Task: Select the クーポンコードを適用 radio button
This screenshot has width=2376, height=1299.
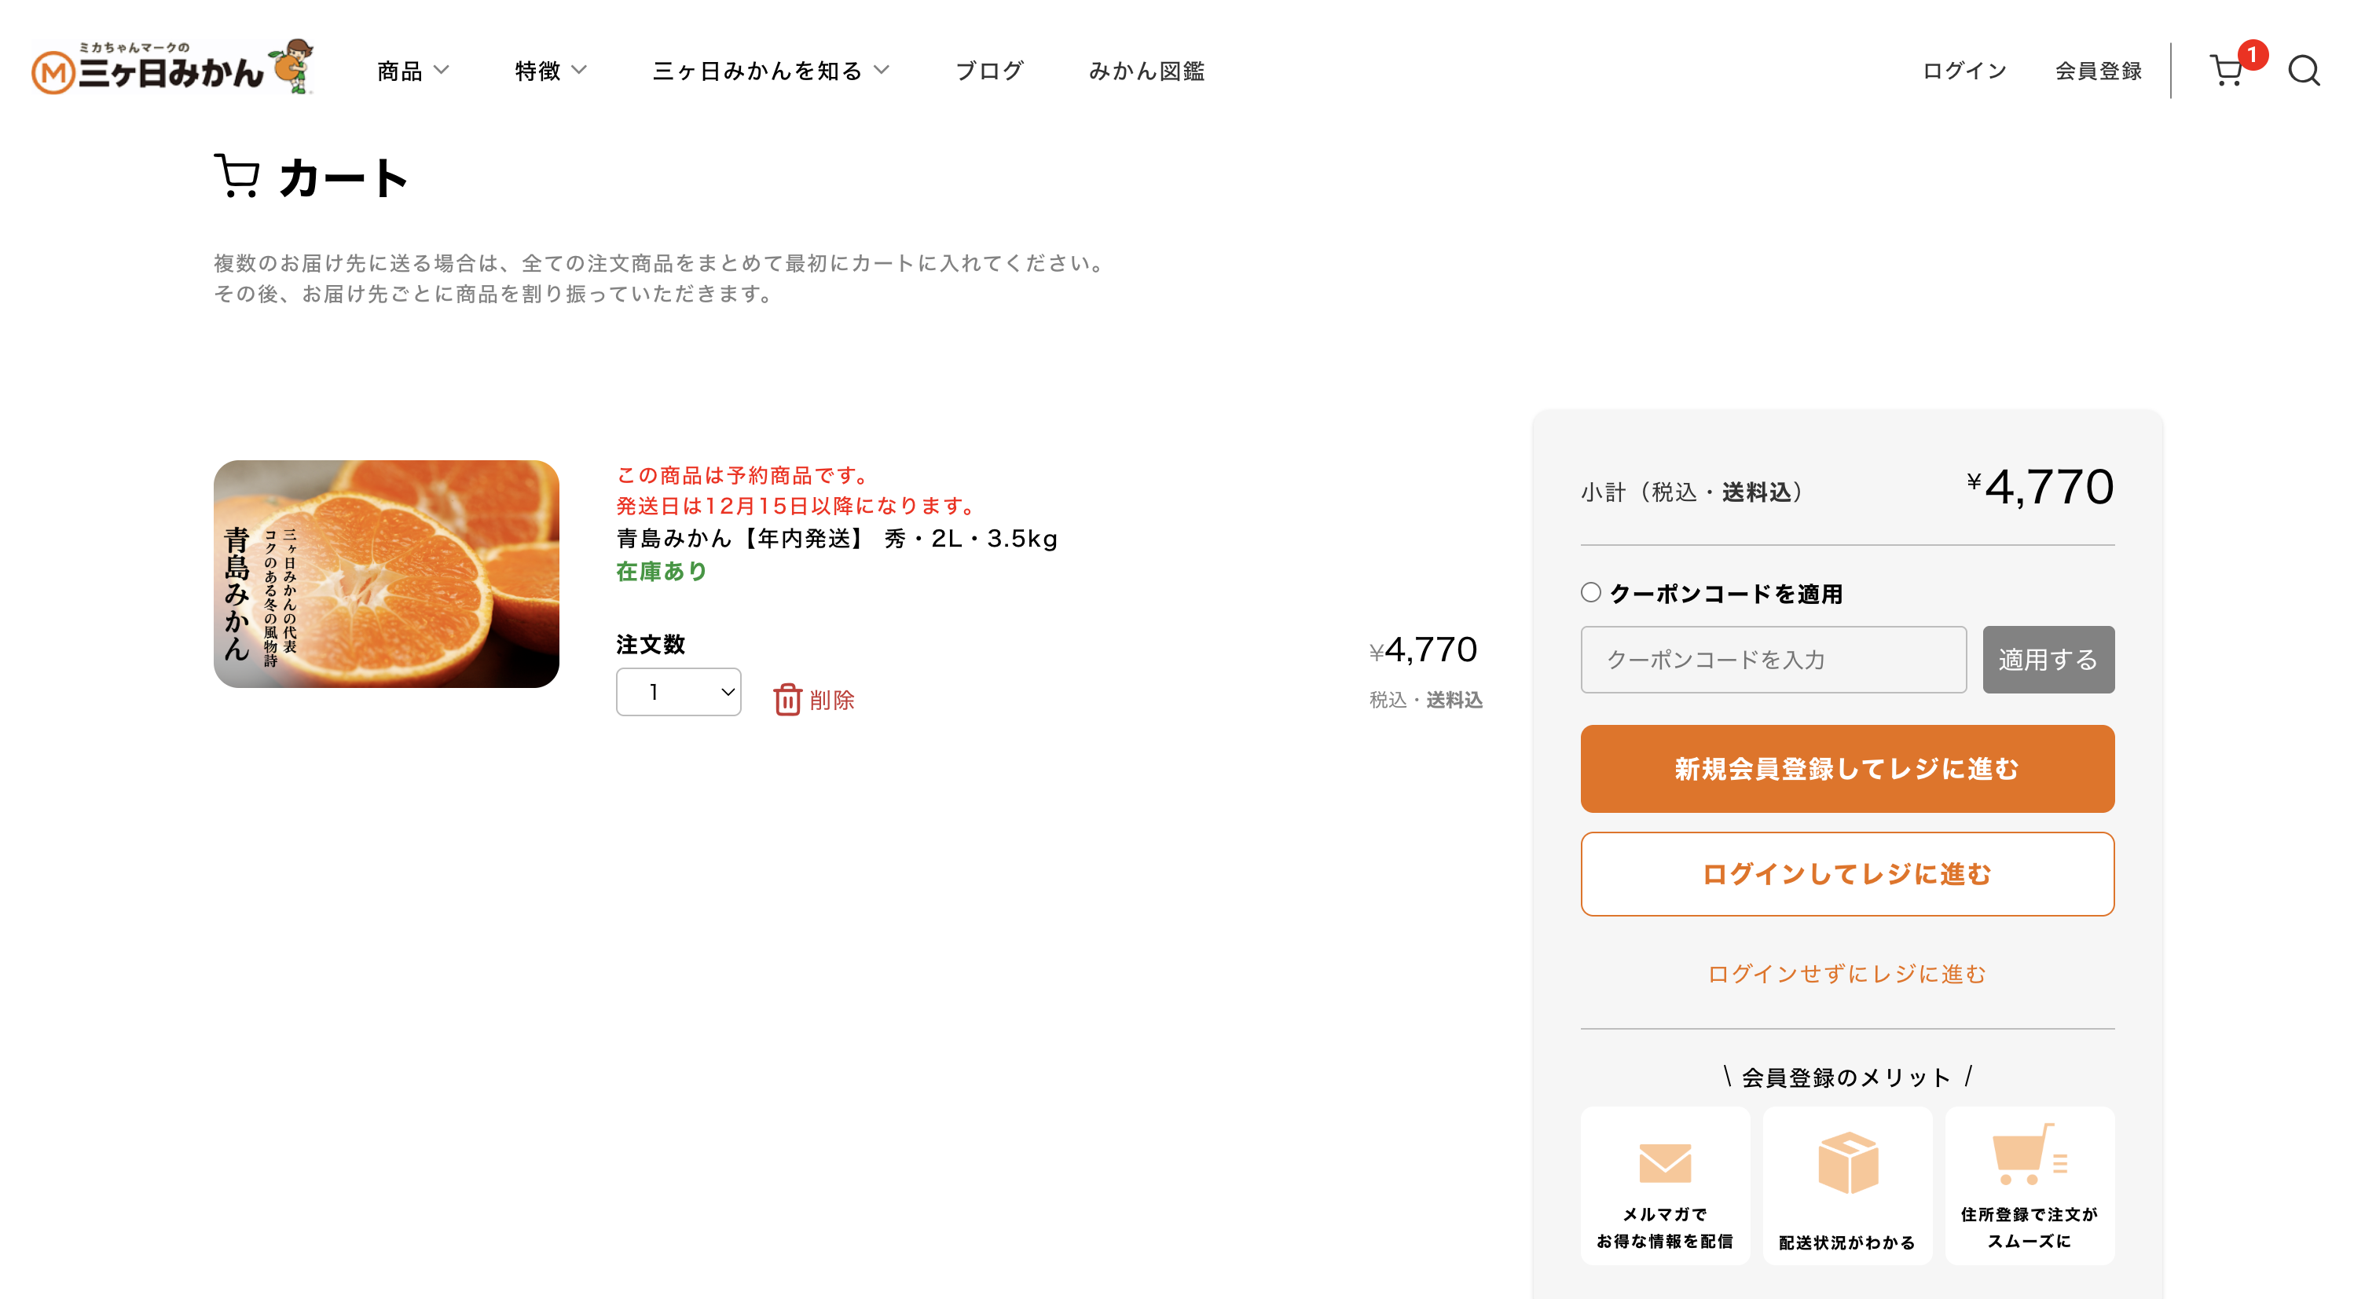Action: (1589, 595)
